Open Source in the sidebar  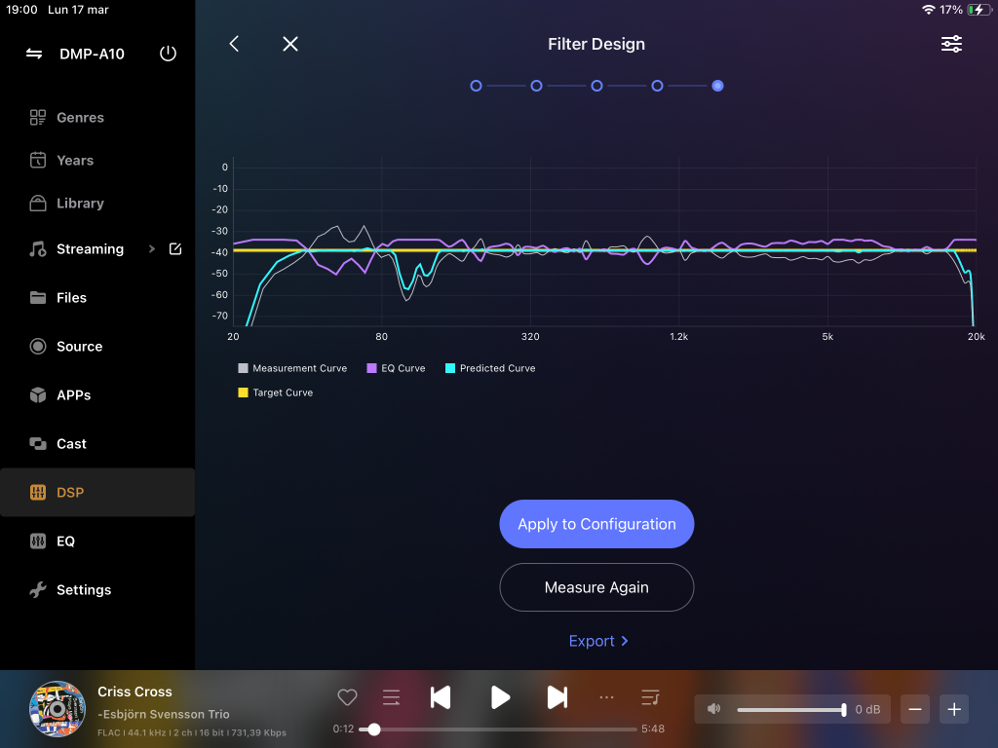point(97,347)
